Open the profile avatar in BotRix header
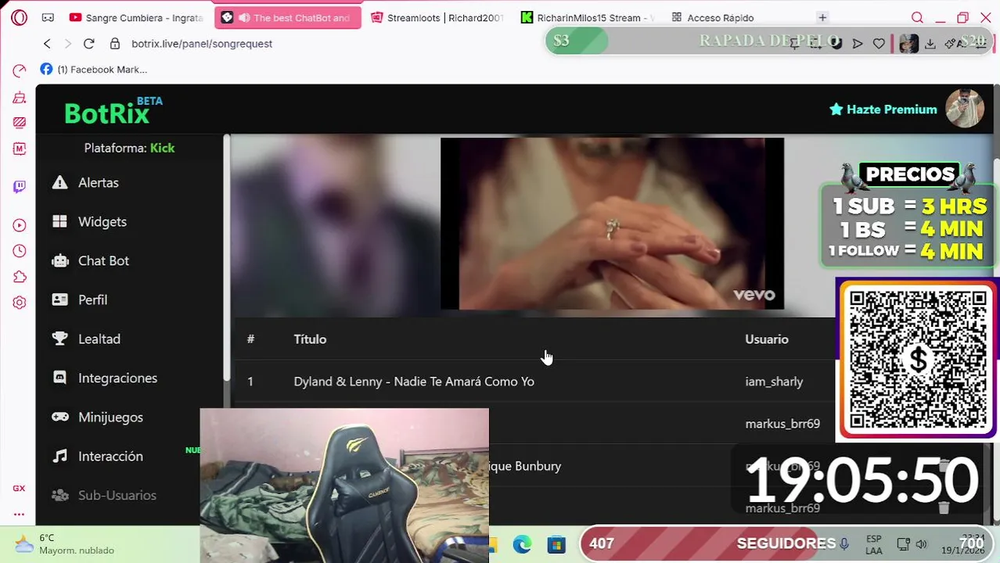 click(x=965, y=109)
